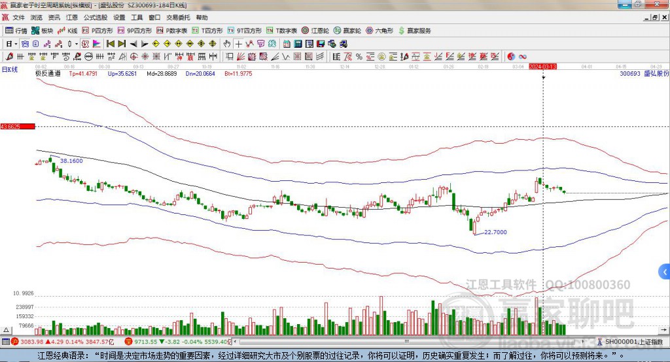Click the 日K线 label
Viewport: 670px width, 362px height.
9,69
